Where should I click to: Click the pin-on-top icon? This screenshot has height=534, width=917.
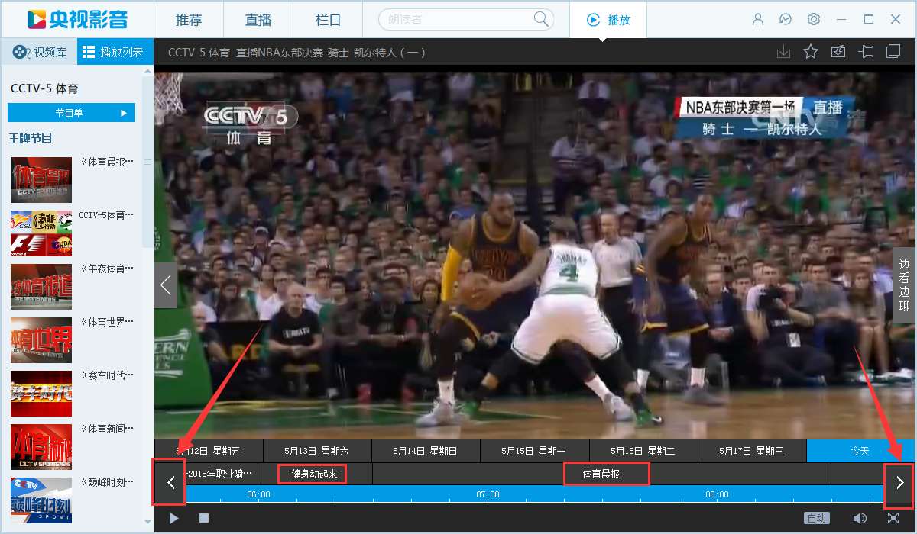click(x=866, y=52)
